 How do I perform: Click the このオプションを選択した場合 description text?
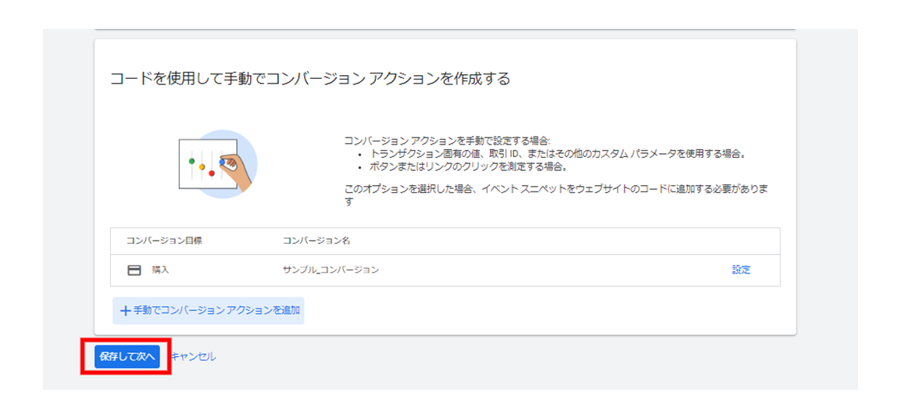pyautogui.click(x=556, y=190)
